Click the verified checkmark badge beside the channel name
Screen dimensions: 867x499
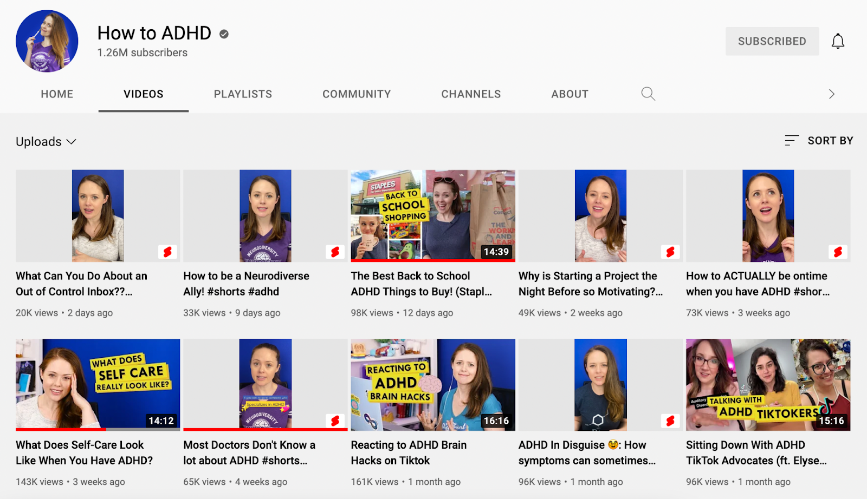pyautogui.click(x=224, y=34)
